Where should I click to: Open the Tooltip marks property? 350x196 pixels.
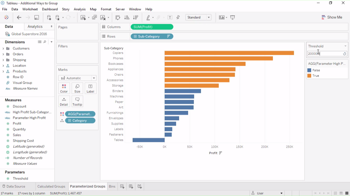(77, 102)
